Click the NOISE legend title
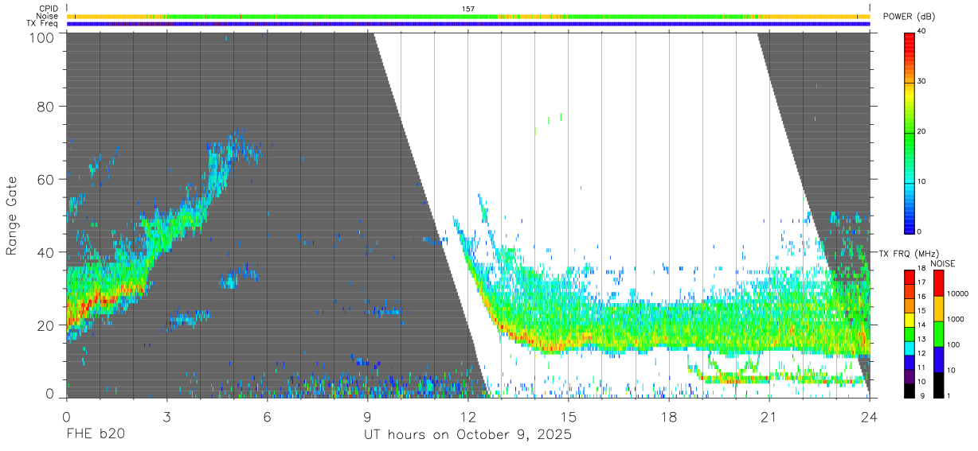978x451 pixels. (943, 263)
